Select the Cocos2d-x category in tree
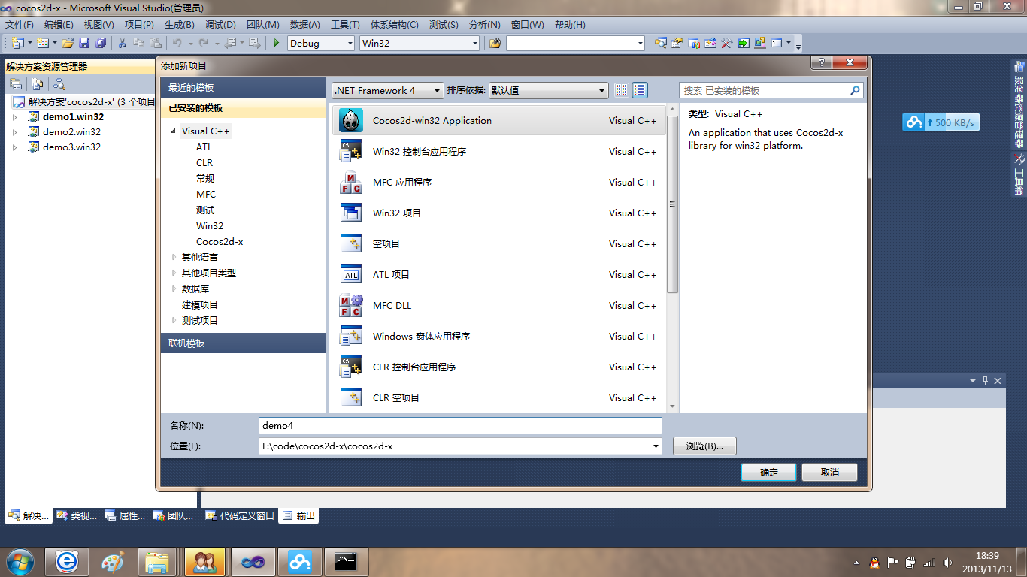 tap(220, 241)
